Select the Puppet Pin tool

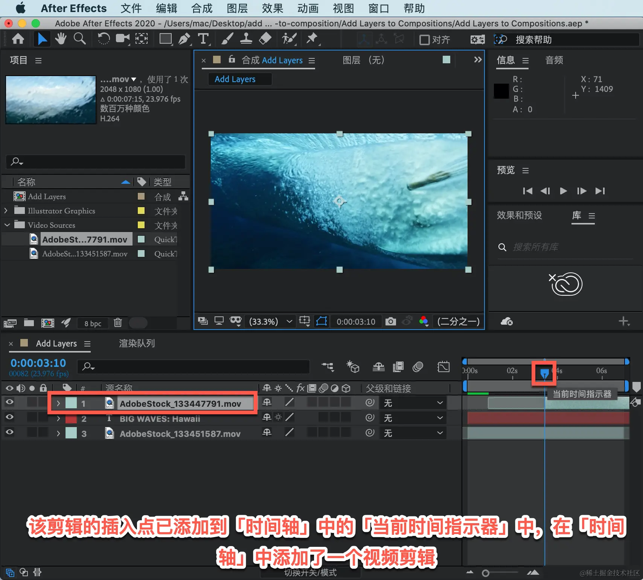(312, 39)
